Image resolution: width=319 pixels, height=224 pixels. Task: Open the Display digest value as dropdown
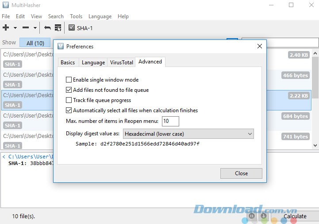click(188, 134)
